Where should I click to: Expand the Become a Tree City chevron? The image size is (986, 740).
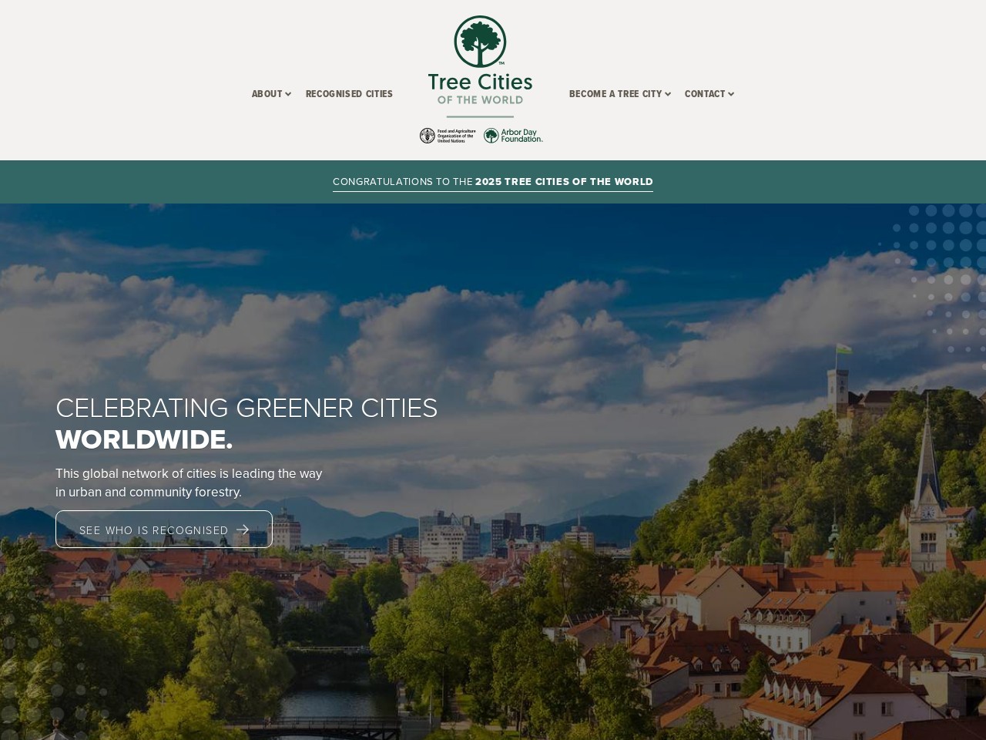pos(668,94)
